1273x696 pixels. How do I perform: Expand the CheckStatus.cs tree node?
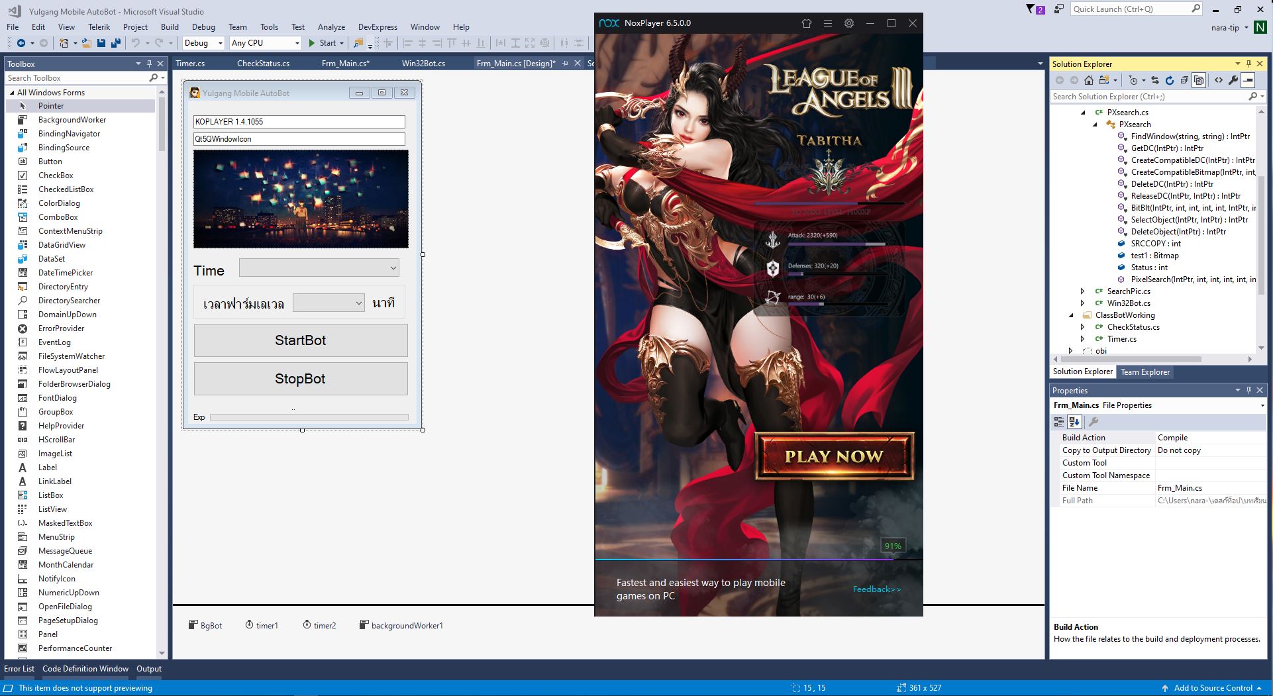click(1083, 327)
